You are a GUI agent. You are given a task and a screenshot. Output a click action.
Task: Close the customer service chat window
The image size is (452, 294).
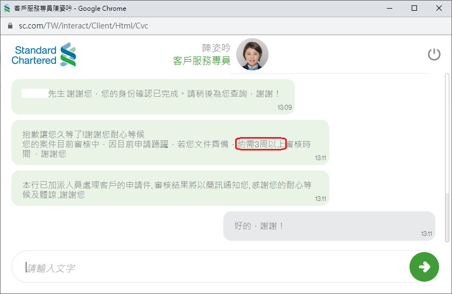point(439,9)
